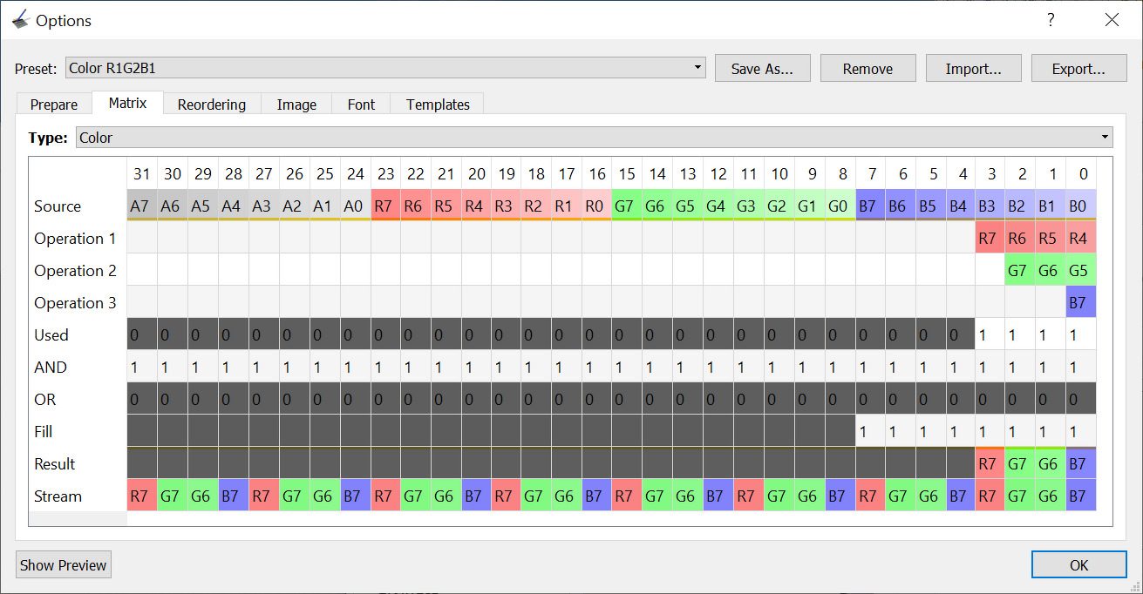Open the Reordering tab

click(x=212, y=105)
